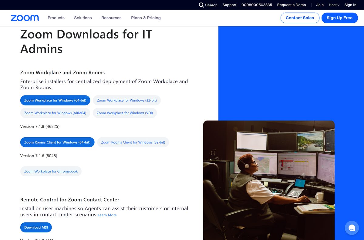Download Zoom Workplace for Windows (ARM64)
The height and width of the screenshot is (240, 364).
click(x=55, y=113)
